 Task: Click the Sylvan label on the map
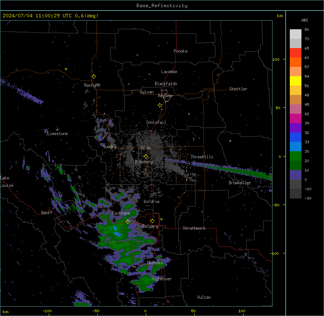(147, 92)
